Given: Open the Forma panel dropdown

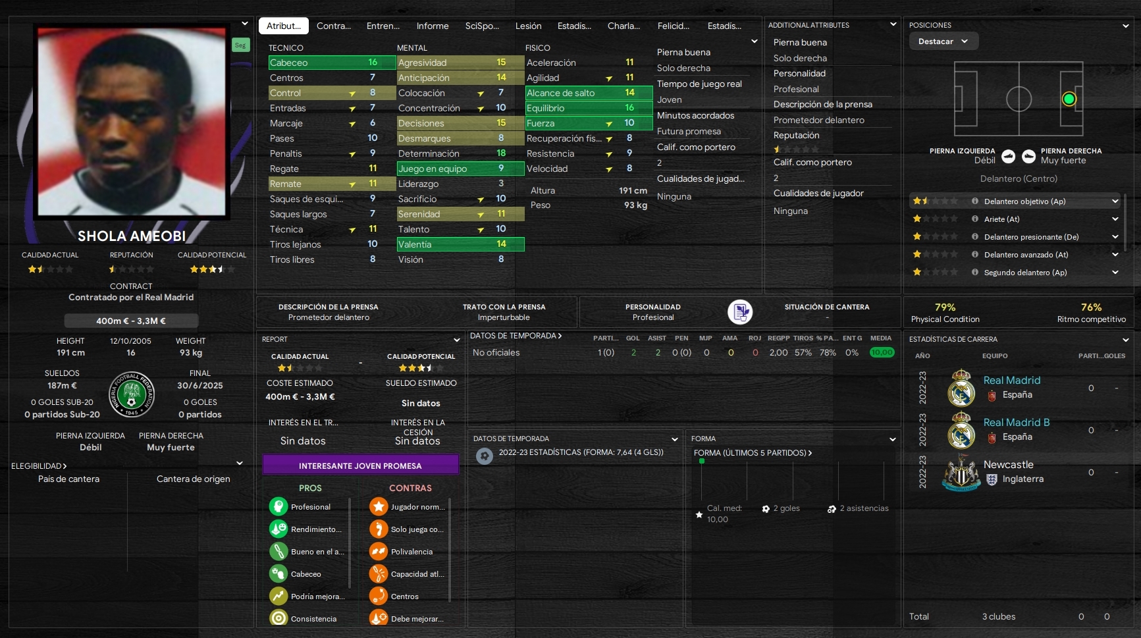Looking at the screenshot, I should pos(893,439).
